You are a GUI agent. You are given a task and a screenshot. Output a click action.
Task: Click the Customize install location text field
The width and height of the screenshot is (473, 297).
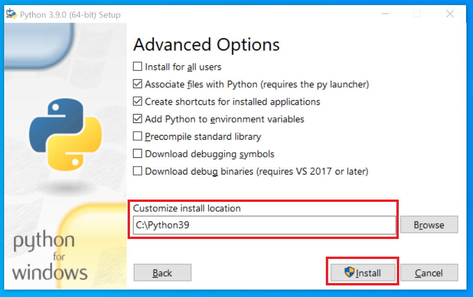[264, 225]
